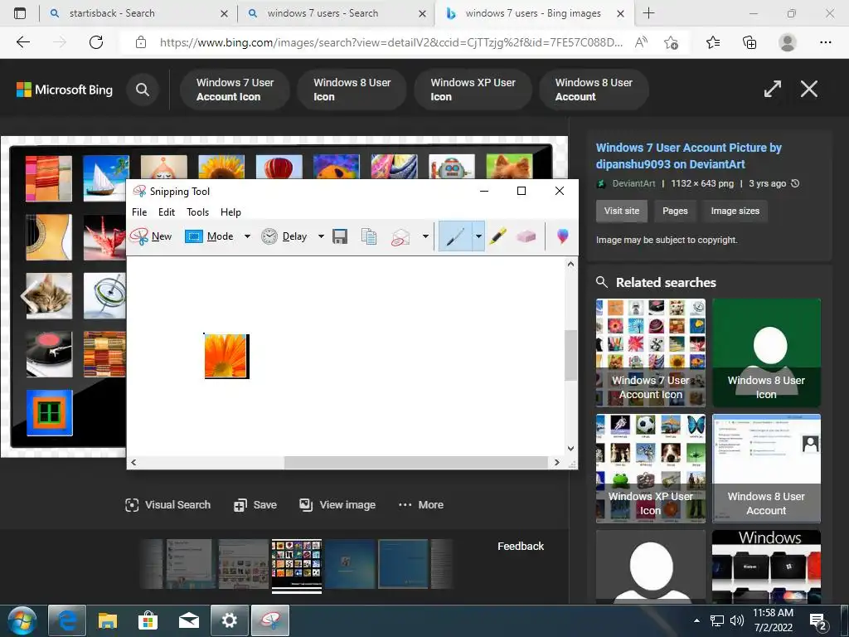Click the taskbar clock showing 11:58 AM
This screenshot has height=637, width=849.
773,620
